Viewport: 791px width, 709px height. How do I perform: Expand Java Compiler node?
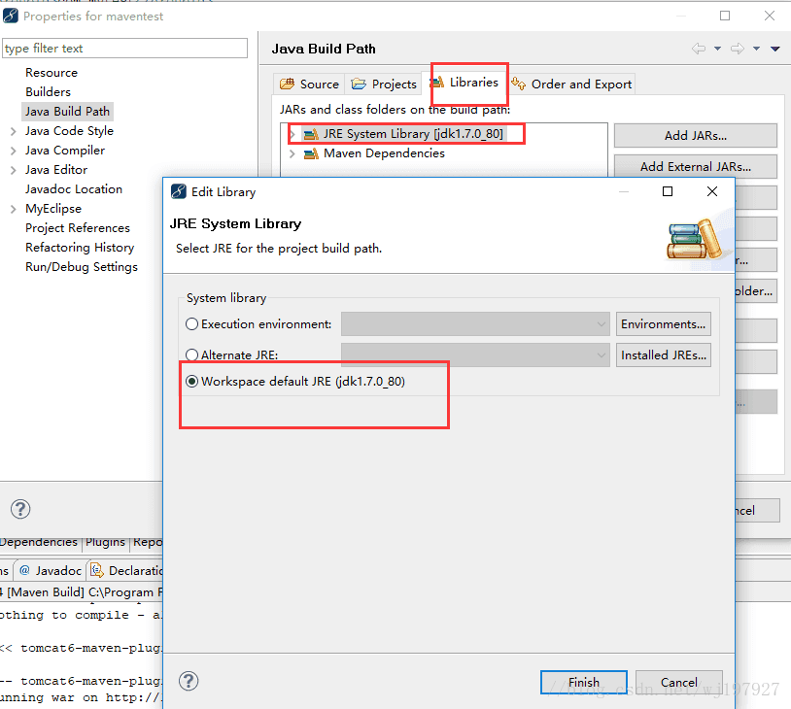(13, 151)
